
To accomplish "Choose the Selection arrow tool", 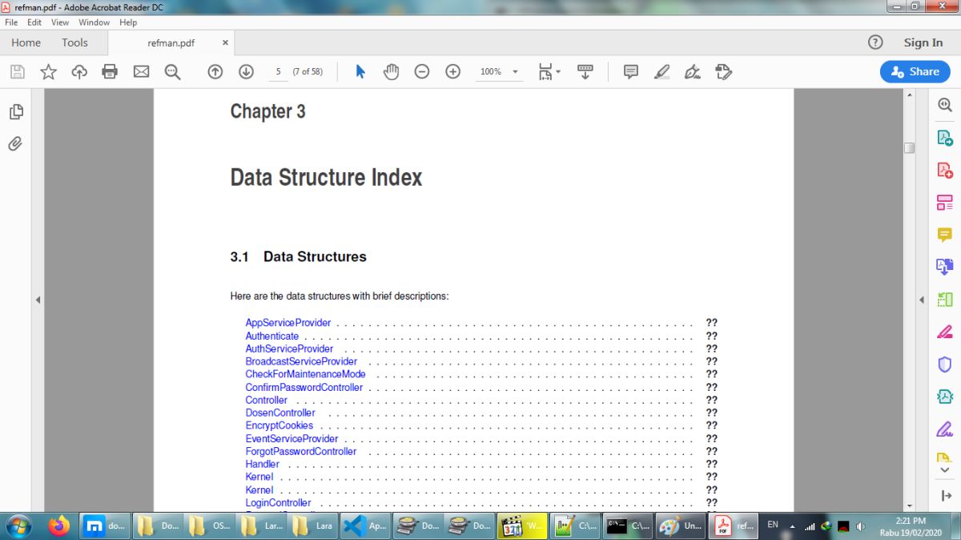I will coord(360,72).
